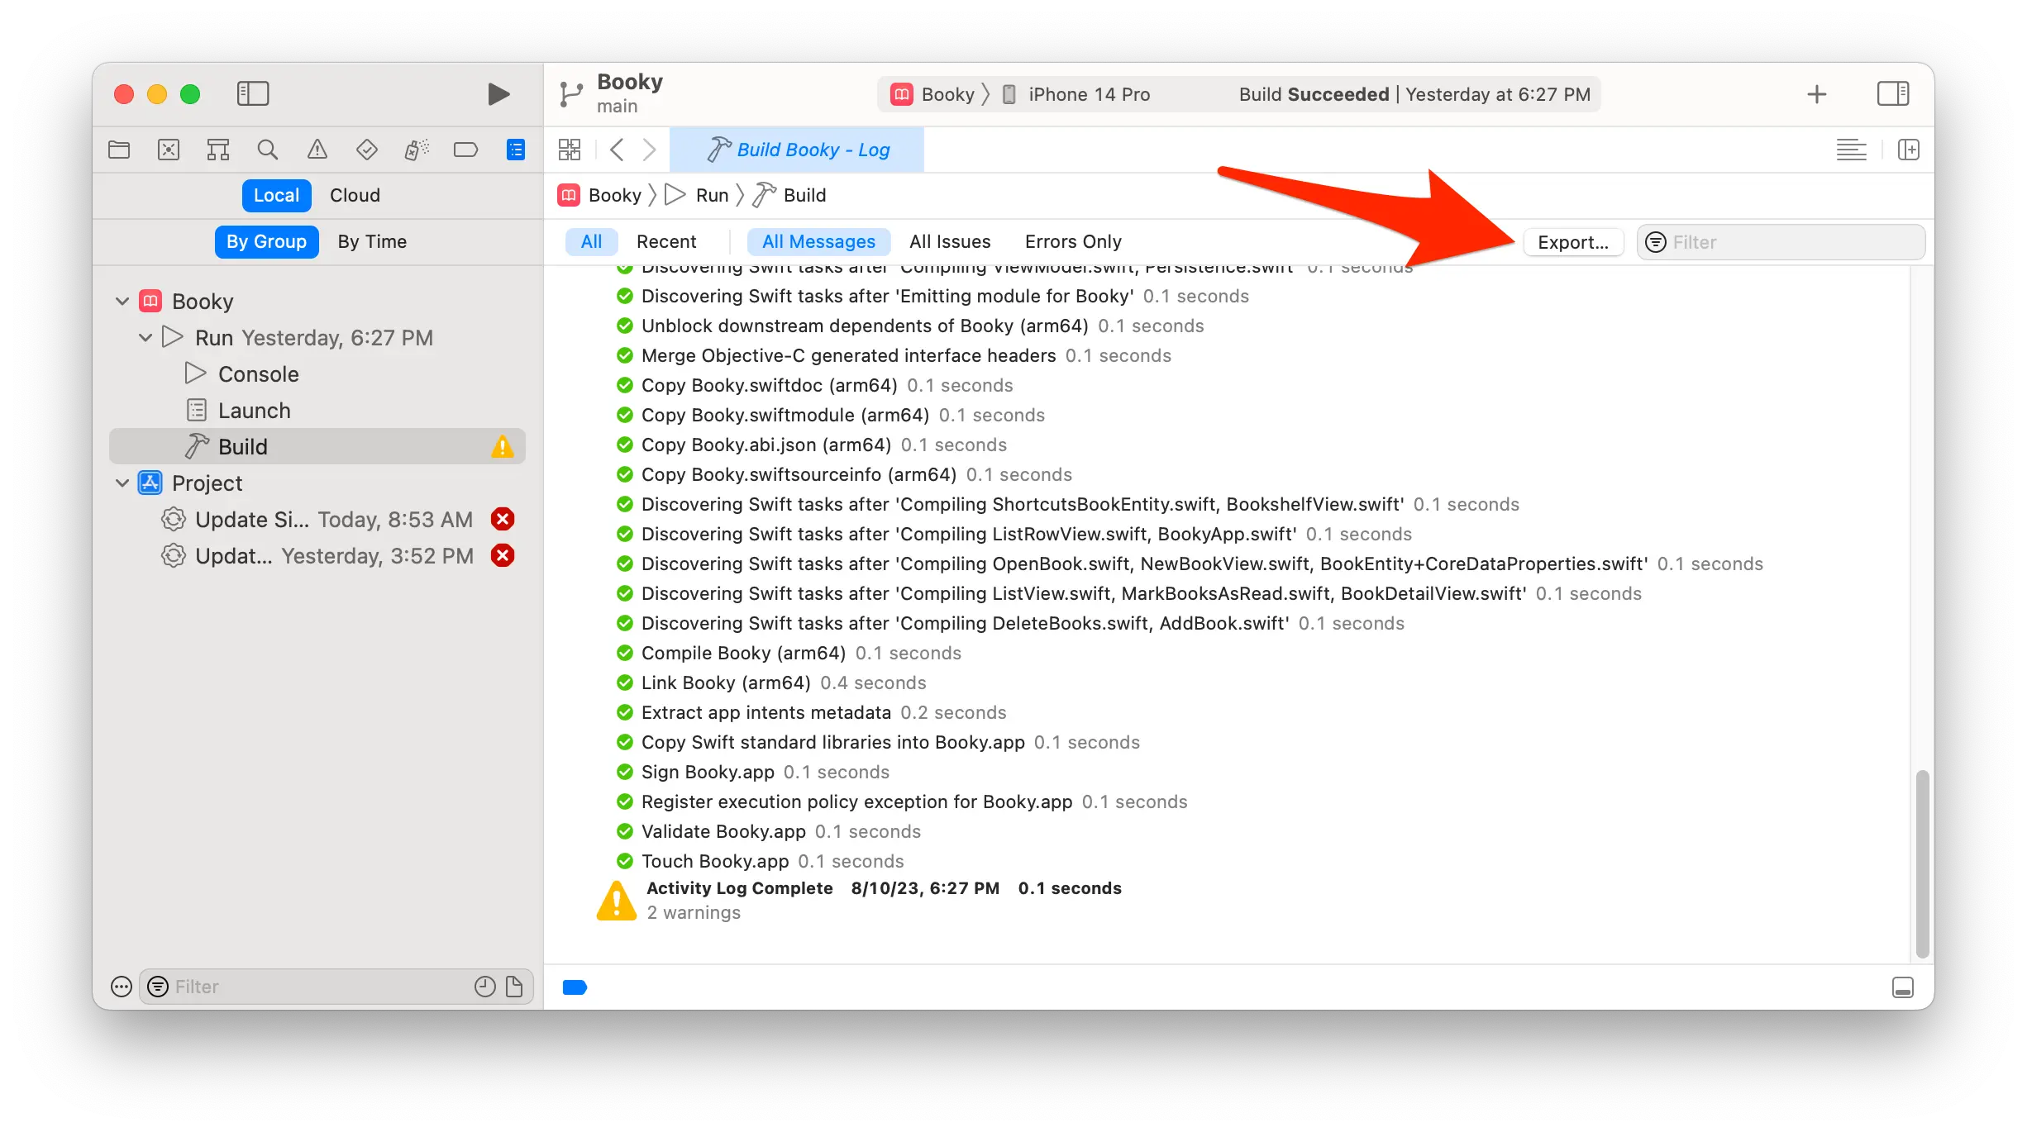Click the plus Library button
The height and width of the screenshot is (1132, 2027).
click(1816, 94)
